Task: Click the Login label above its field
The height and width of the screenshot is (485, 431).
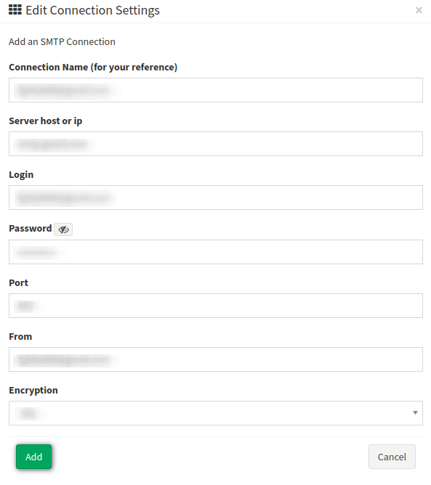Action: (21, 175)
